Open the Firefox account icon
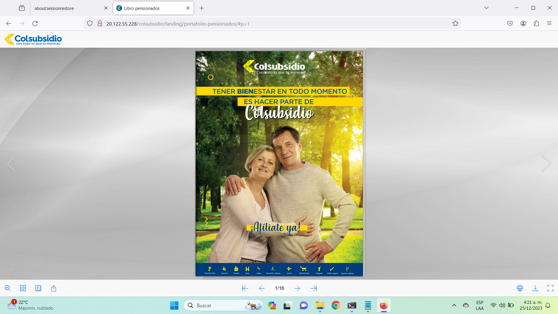Screen dimensions: 558x314 pos(523,24)
